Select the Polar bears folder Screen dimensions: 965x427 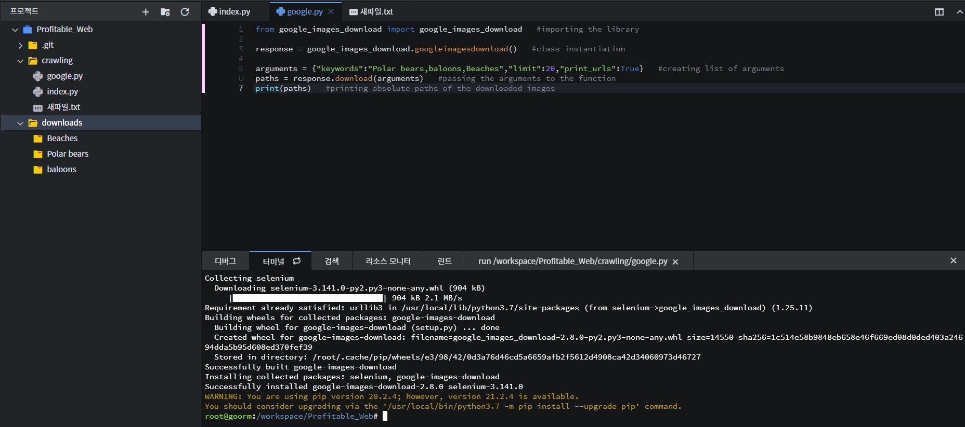point(68,154)
